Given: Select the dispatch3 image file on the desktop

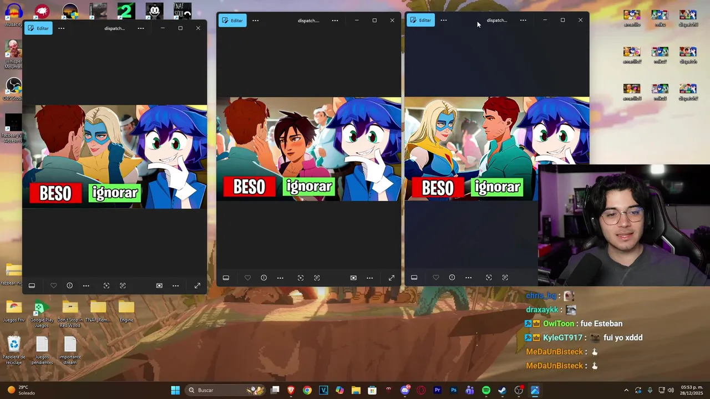Looking at the screenshot, I should (688, 18).
